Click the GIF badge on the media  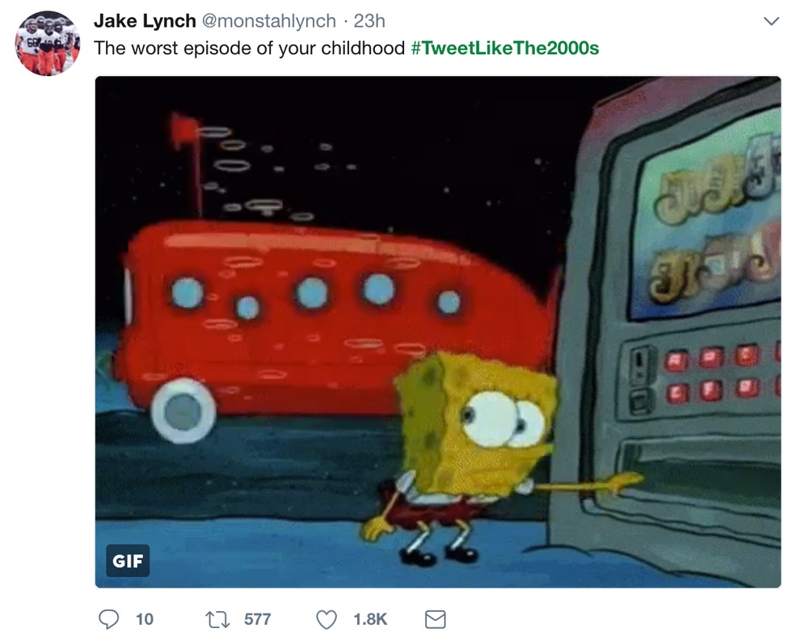click(128, 561)
